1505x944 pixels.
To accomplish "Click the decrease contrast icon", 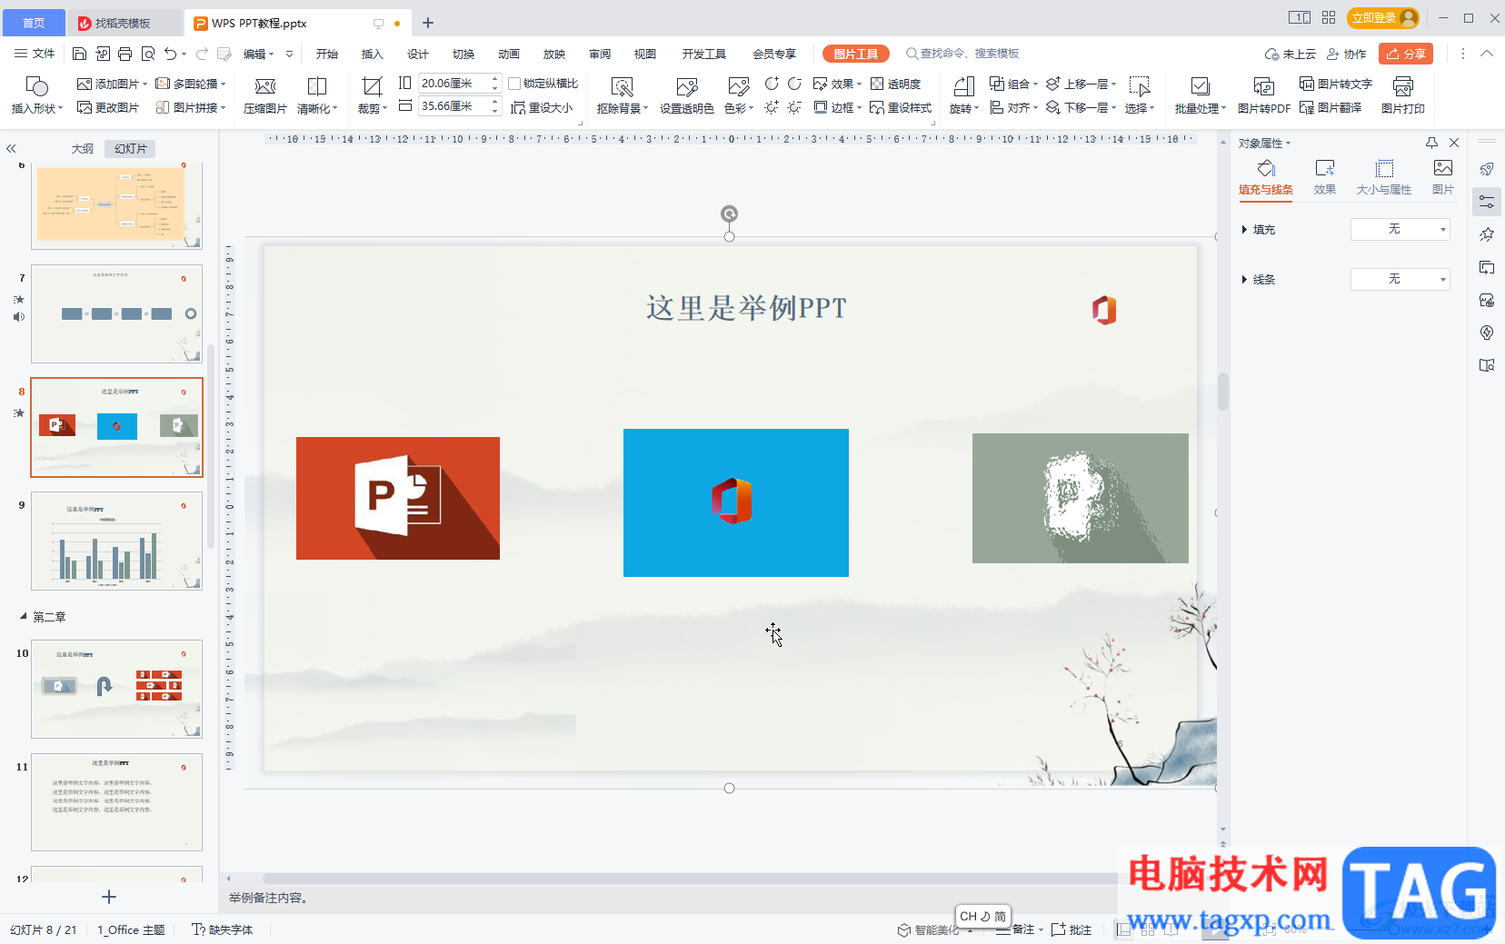I will [x=794, y=84].
